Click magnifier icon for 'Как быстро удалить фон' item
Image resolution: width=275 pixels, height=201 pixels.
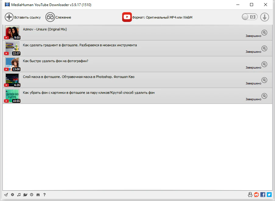(264, 64)
